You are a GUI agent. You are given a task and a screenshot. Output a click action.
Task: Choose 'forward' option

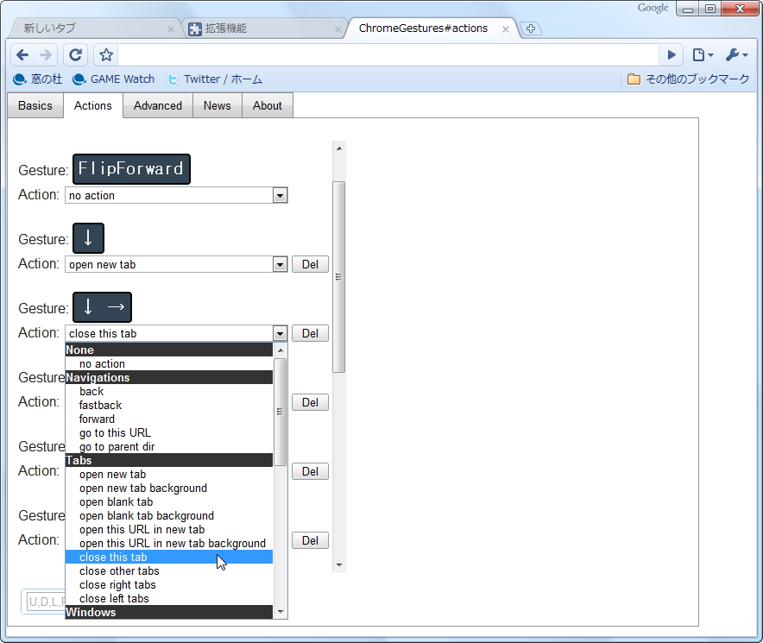[x=169, y=419]
